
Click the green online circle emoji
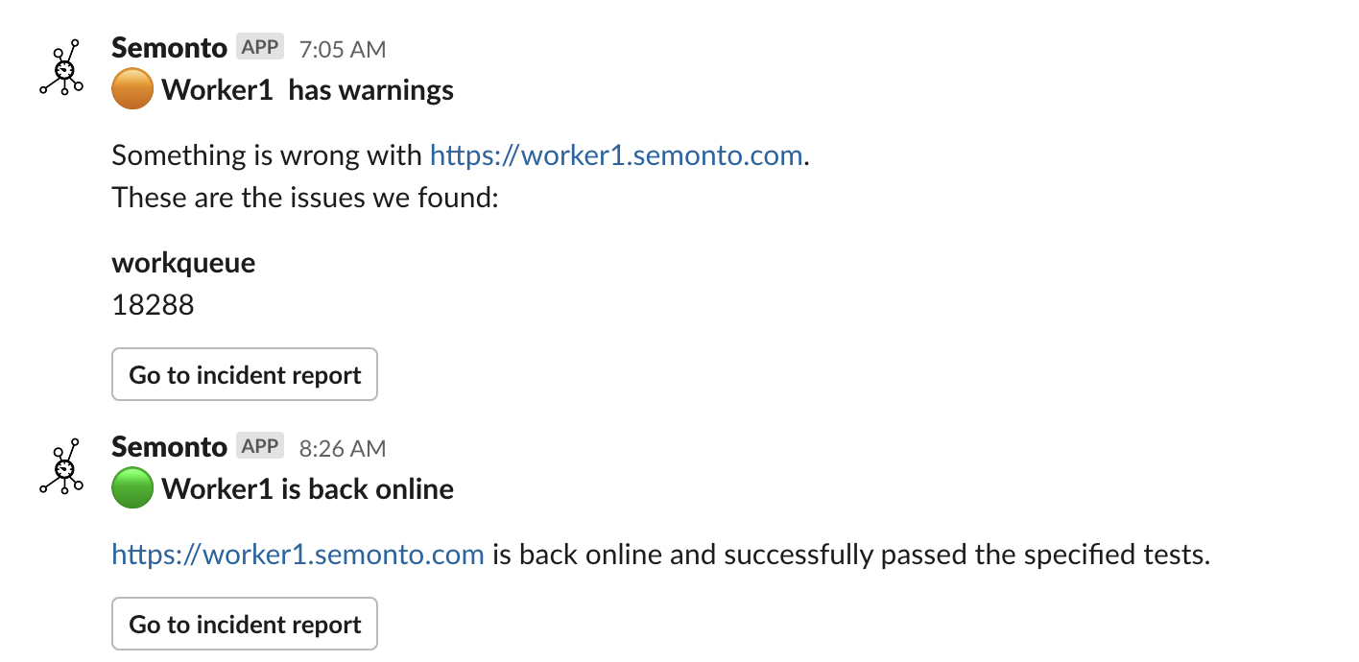(x=132, y=489)
